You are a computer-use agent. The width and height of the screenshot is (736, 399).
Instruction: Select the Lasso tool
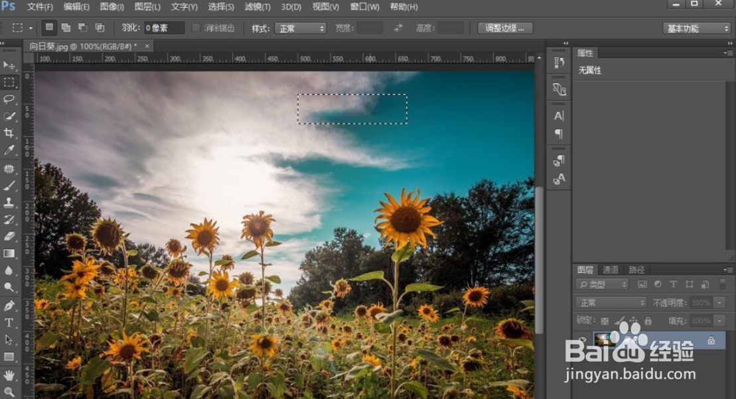click(9, 99)
